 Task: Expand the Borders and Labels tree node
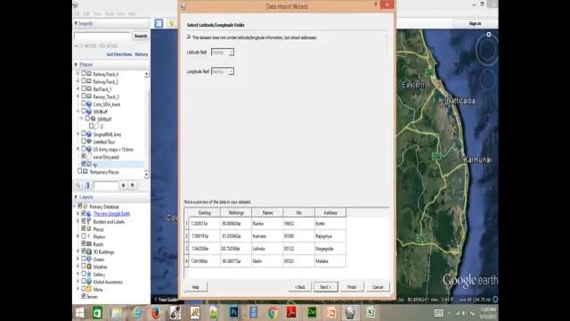[77, 221]
